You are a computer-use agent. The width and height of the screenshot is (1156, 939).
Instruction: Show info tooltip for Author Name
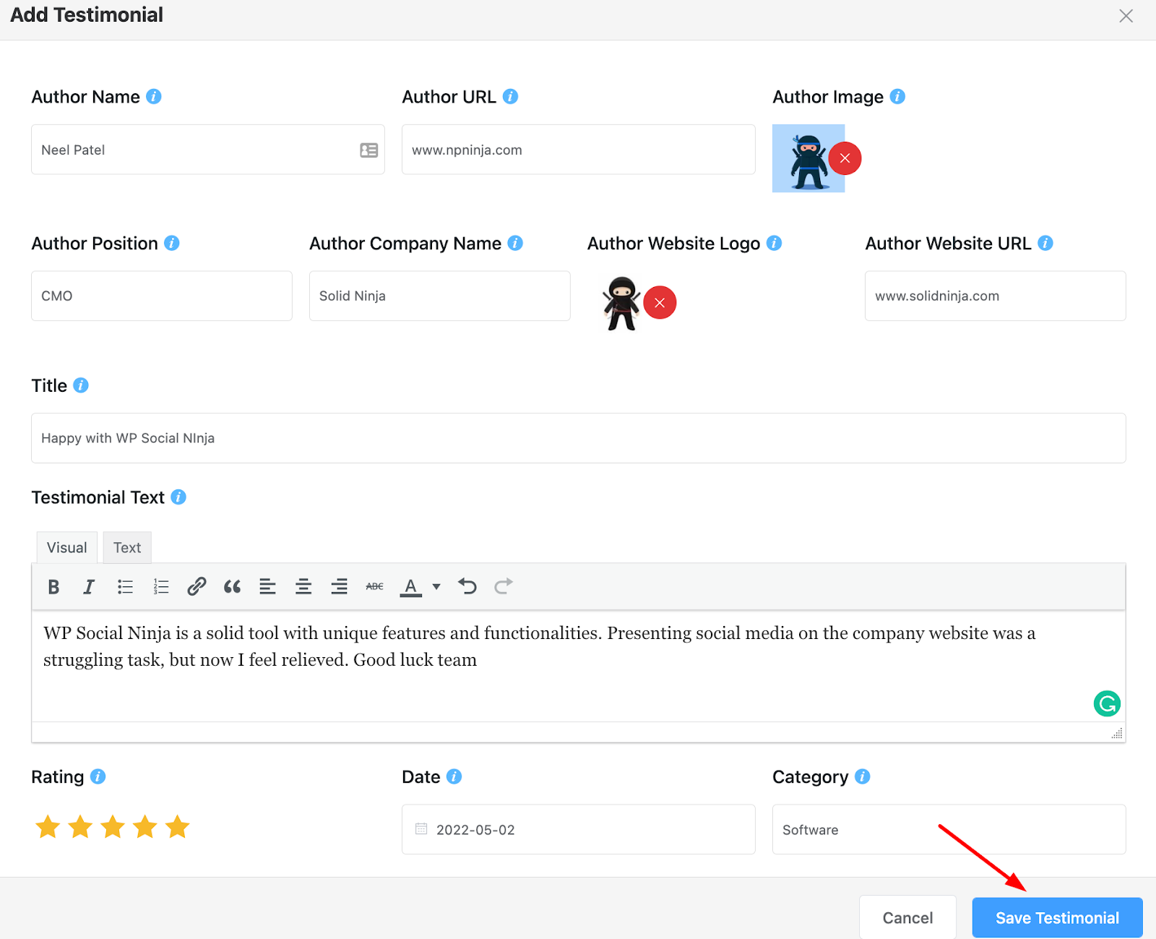pyautogui.click(x=154, y=96)
